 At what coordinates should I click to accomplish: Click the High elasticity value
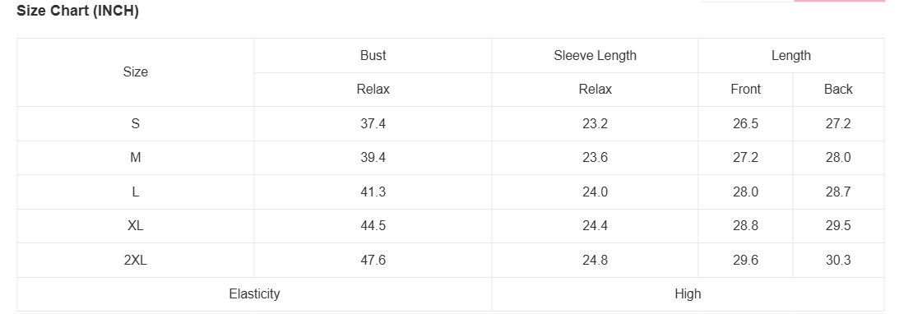point(688,294)
